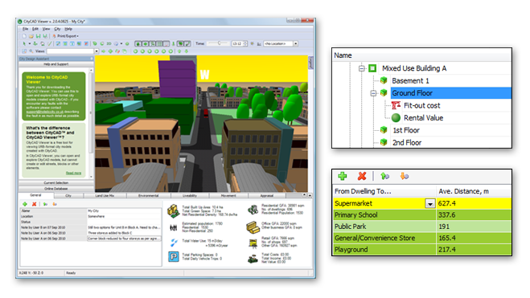Close the City Design Assistant panel

pyautogui.click(x=92, y=59)
